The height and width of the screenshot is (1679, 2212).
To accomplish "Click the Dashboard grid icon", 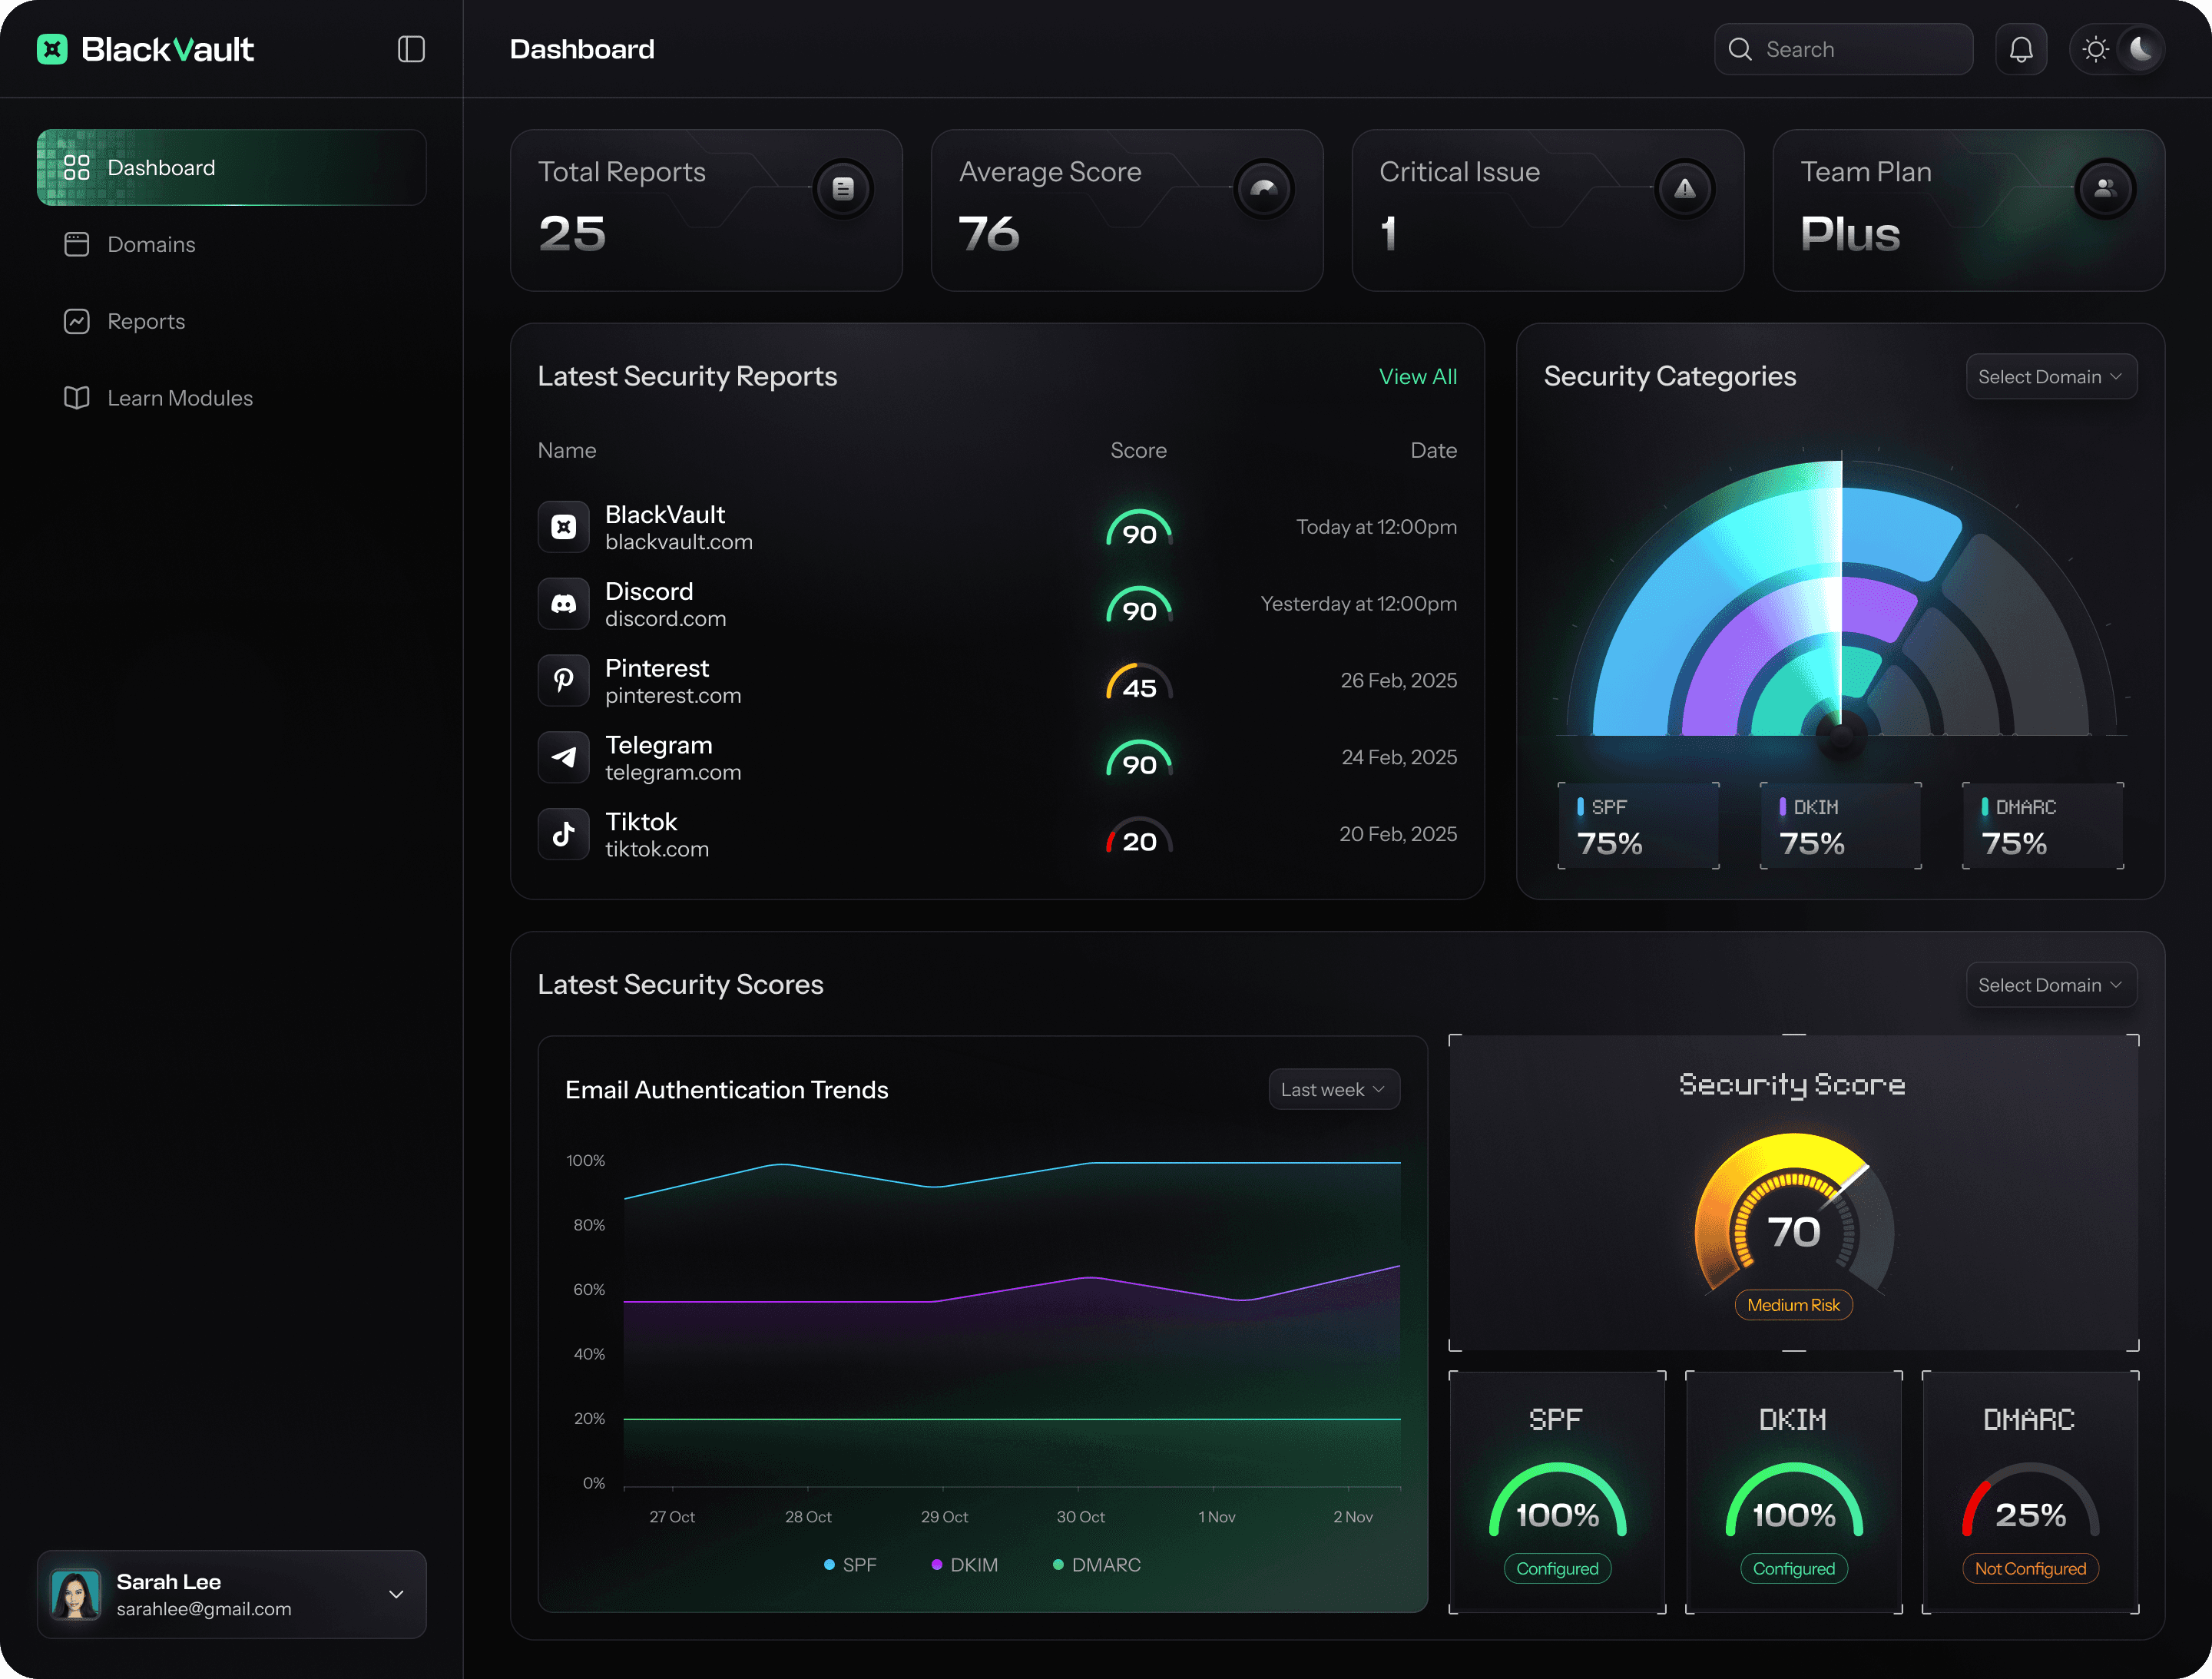I will tap(77, 167).
